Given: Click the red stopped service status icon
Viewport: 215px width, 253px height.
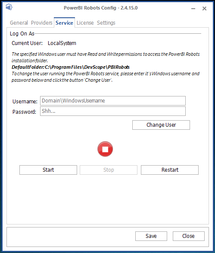Looking at the screenshot, I should 105,149.
